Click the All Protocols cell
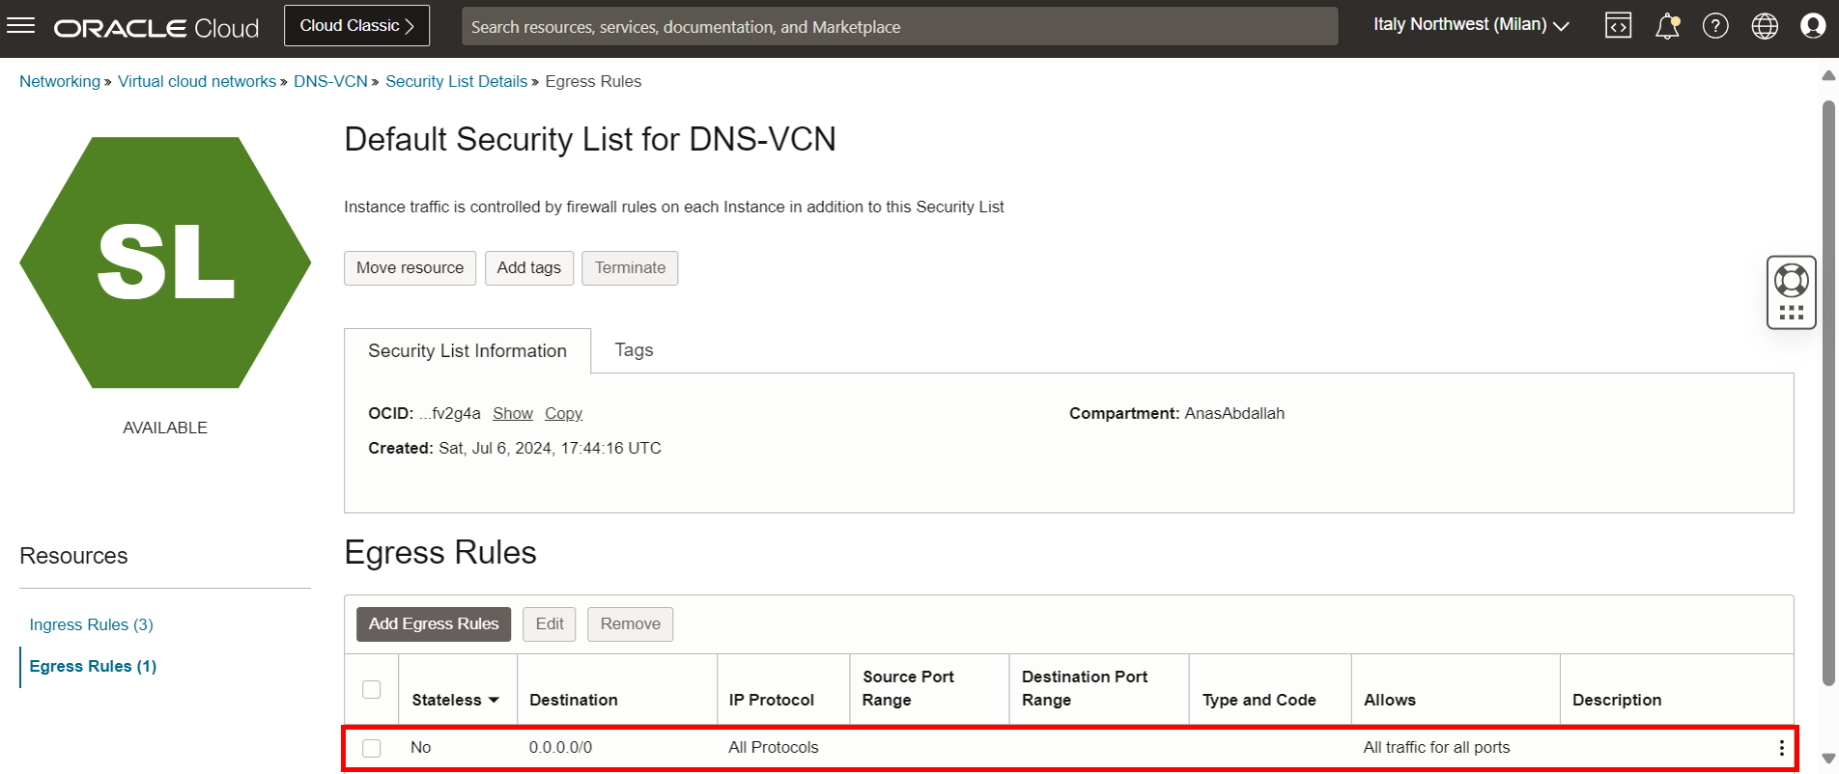This screenshot has height=774, width=1839. tap(774, 748)
